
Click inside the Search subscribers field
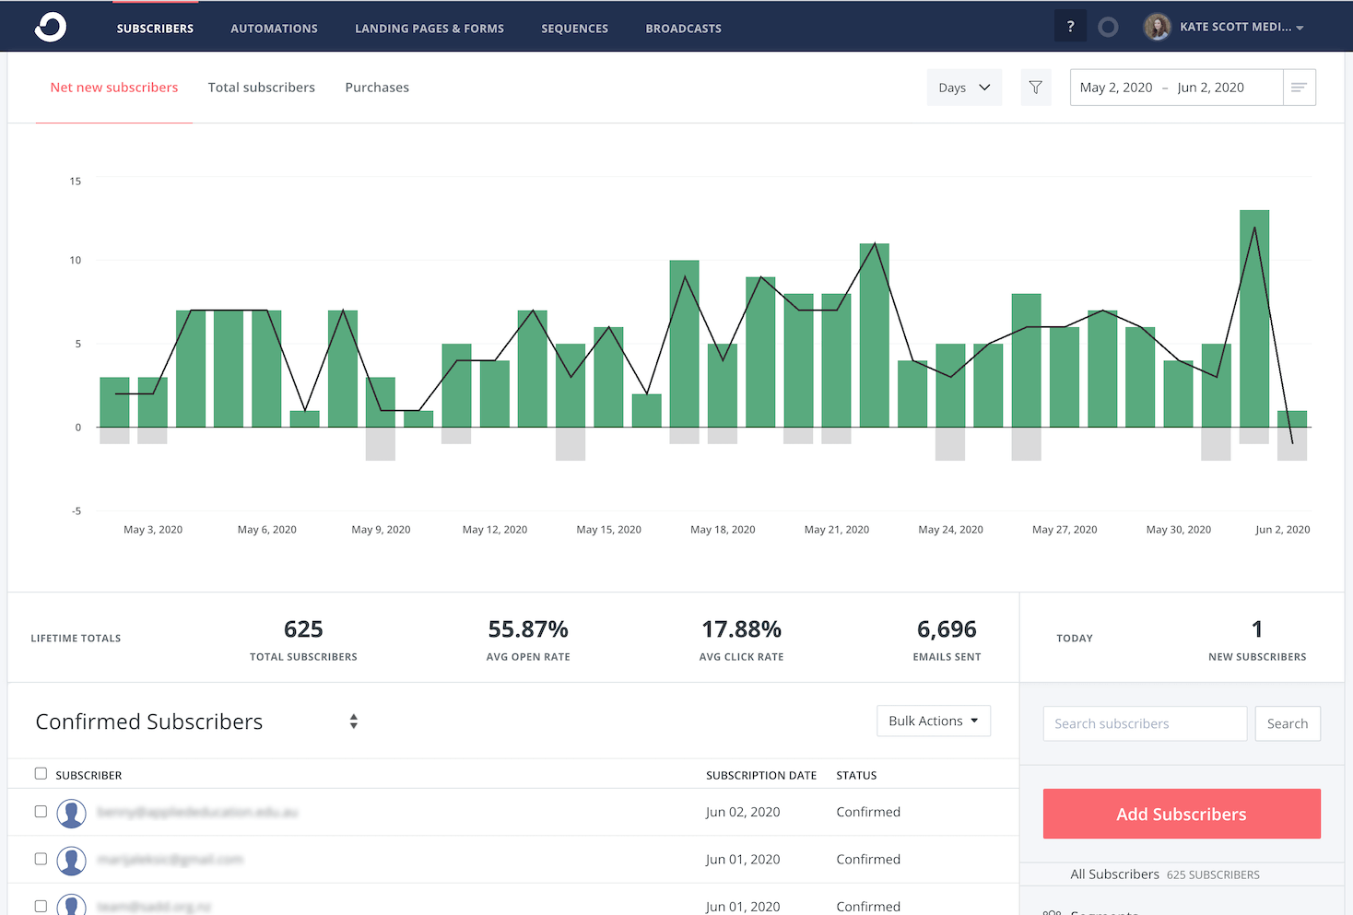click(x=1144, y=723)
